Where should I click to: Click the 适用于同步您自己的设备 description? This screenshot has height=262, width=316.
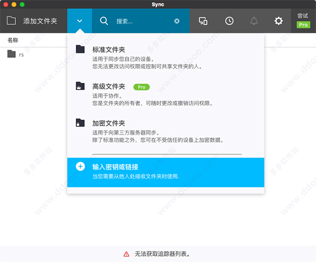123,59
